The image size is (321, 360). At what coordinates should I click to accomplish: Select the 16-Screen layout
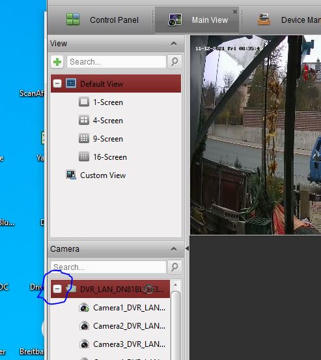point(110,157)
